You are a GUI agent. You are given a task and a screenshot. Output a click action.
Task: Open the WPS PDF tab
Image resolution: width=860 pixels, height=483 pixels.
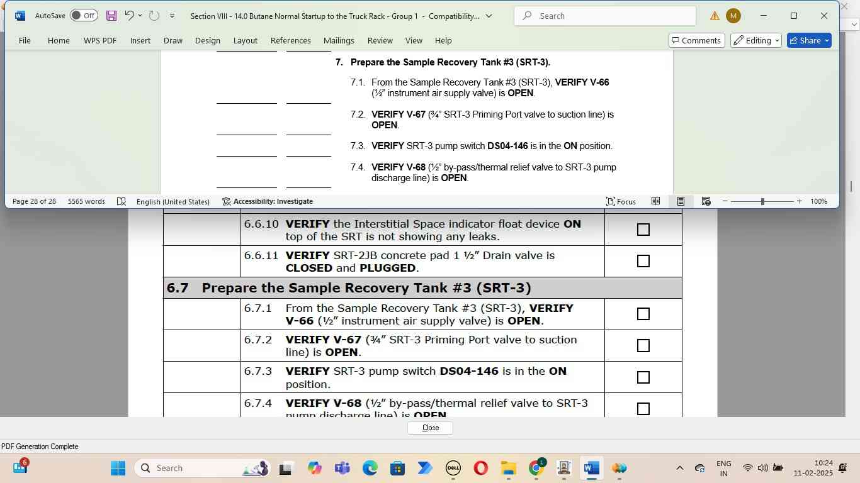point(100,40)
